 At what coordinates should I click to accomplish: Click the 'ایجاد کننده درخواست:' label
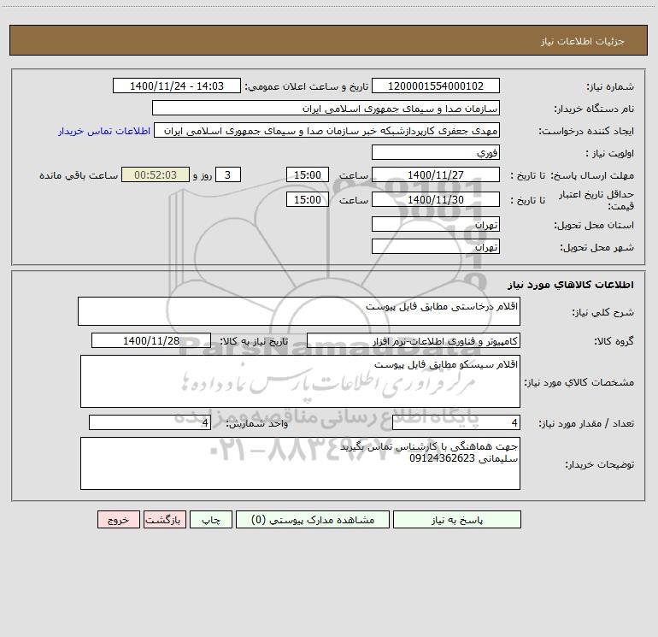586,132
